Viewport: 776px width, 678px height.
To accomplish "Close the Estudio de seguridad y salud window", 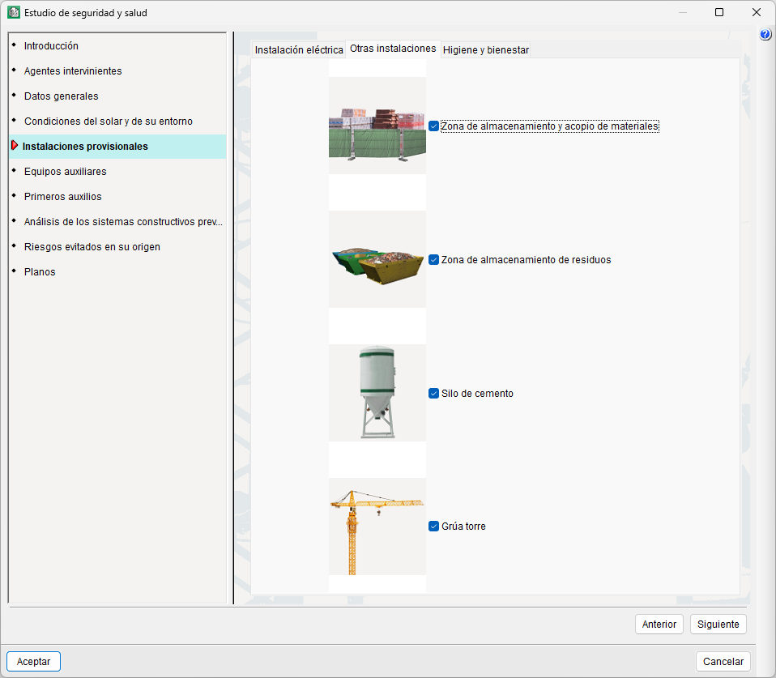I will (x=757, y=12).
